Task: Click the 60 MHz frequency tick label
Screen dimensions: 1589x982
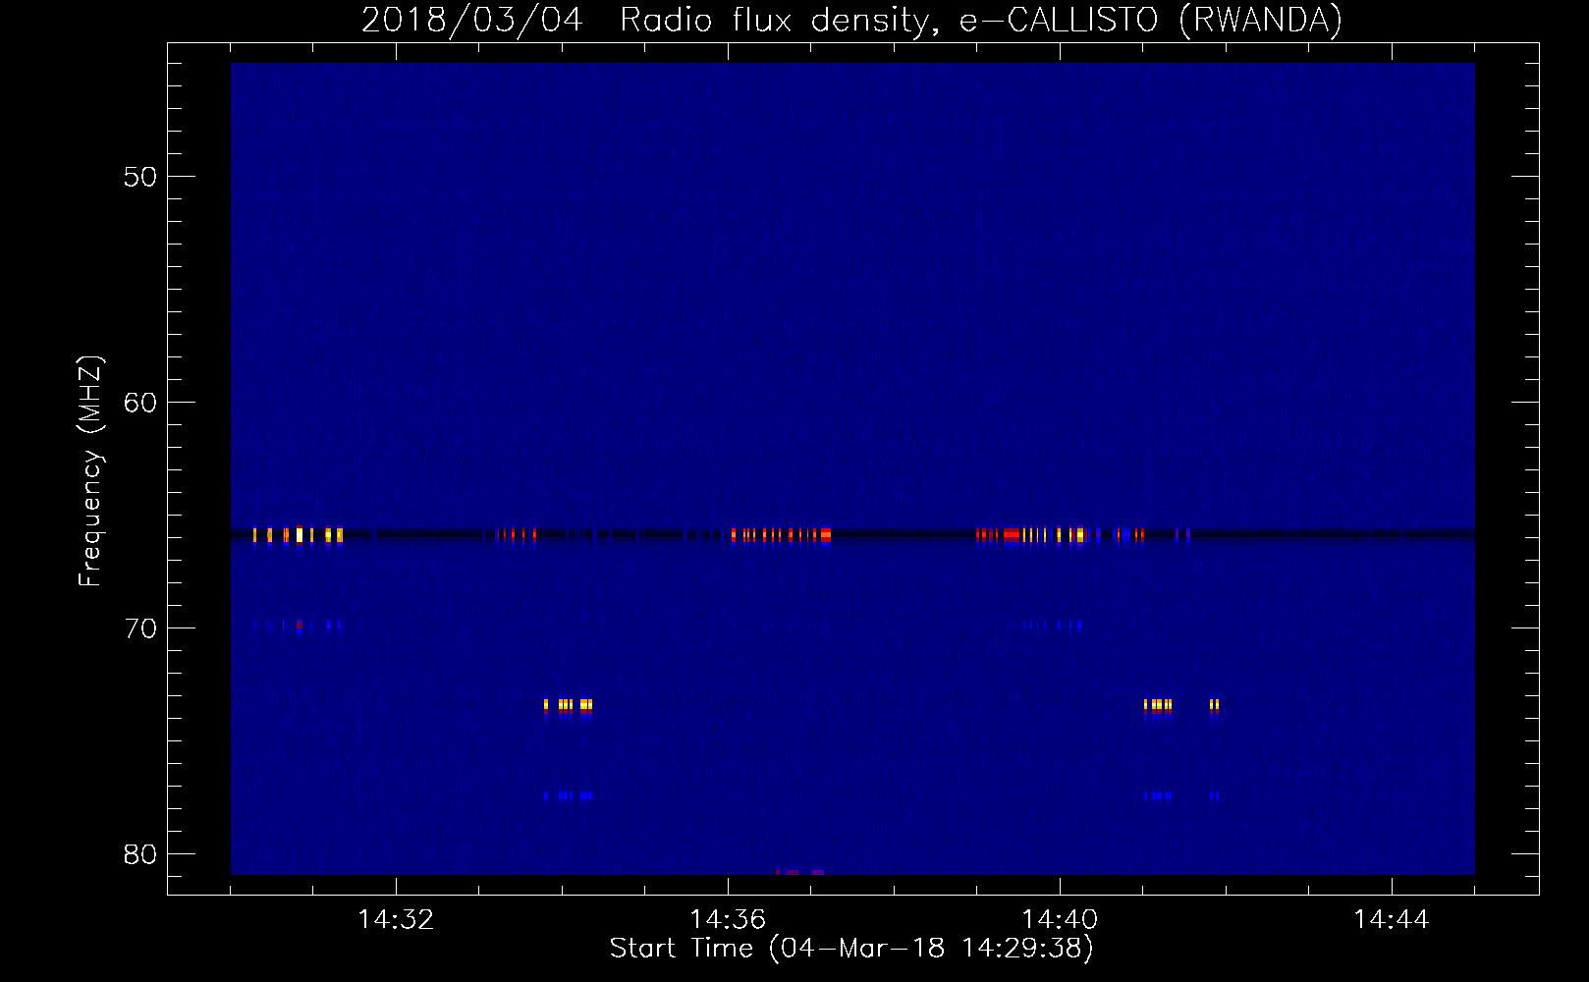Action: 140,404
